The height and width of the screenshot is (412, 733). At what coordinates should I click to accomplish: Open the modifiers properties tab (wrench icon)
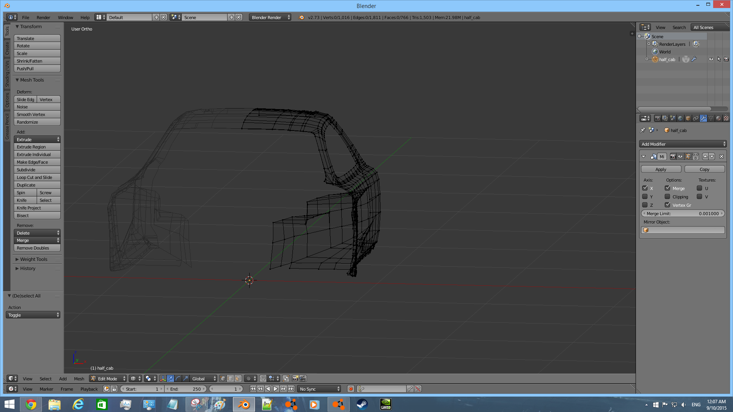[703, 118]
